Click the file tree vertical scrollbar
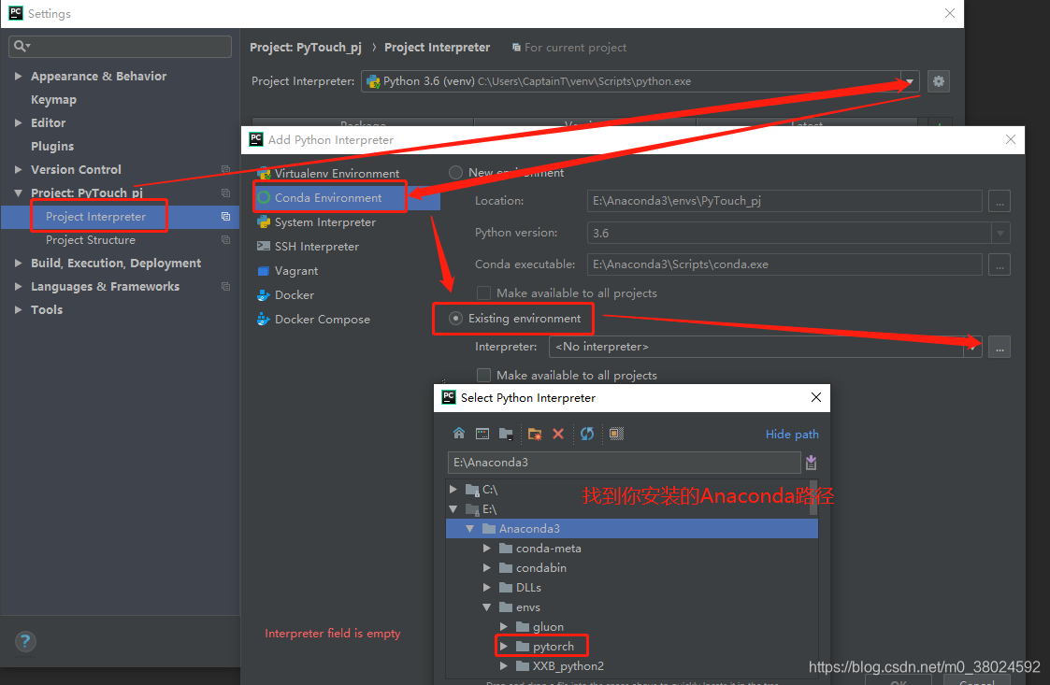The image size is (1050, 685). coord(813,497)
